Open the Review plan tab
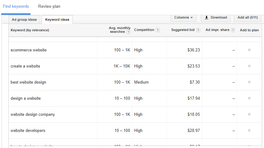 pos(49,6)
